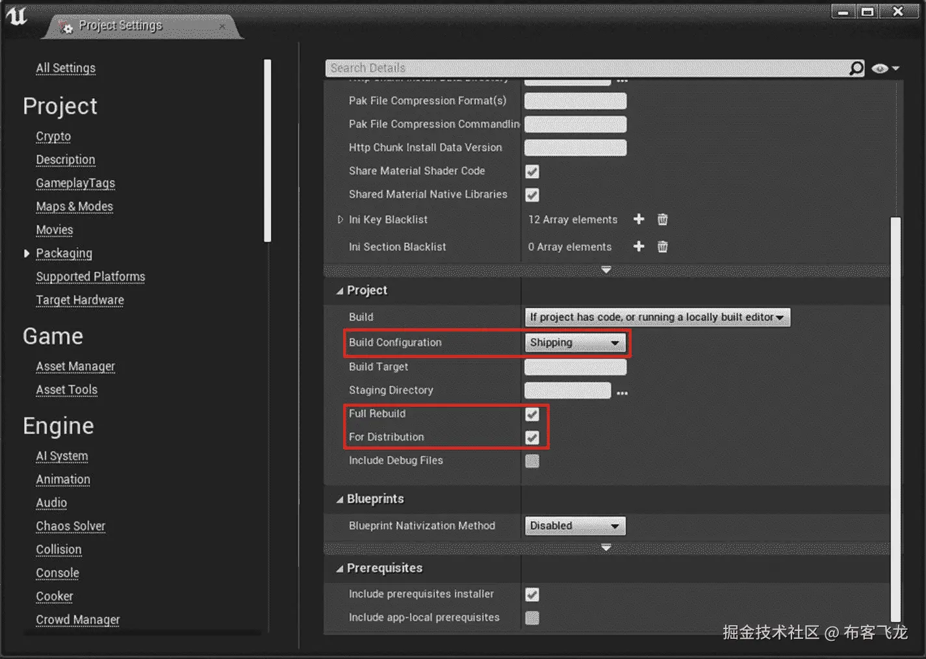Open GameplayTags settings

coord(75,183)
